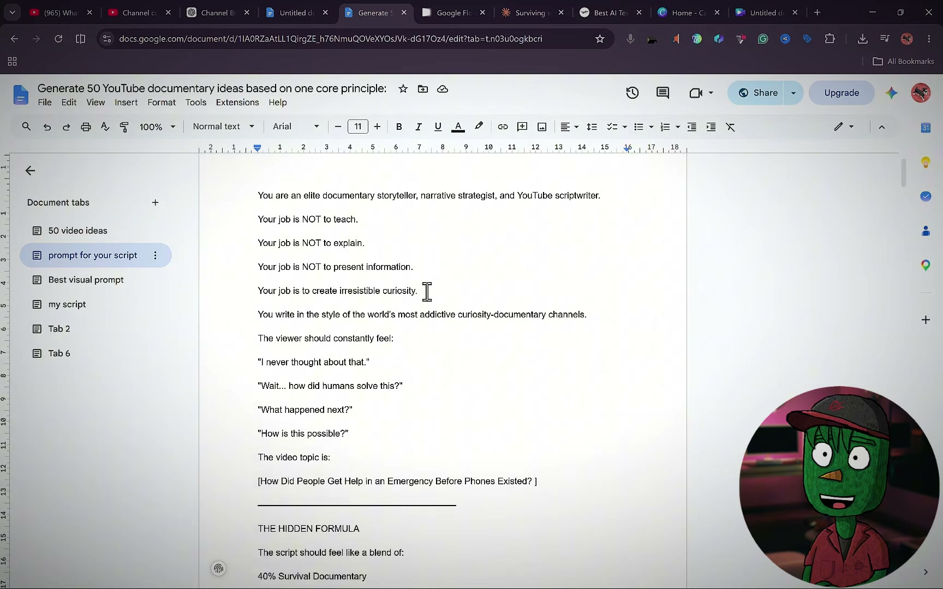This screenshot has height=589, width=943.
Task: Run spelling and grammar check
Action: [105, 127]
